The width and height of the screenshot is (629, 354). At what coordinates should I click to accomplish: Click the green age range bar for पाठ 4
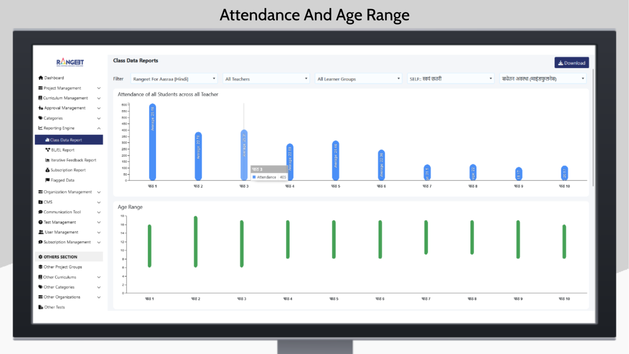pos(288,239)
